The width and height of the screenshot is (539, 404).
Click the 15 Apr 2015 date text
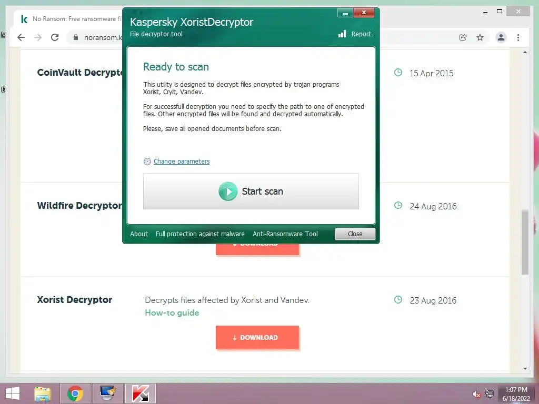pos(432,73)
